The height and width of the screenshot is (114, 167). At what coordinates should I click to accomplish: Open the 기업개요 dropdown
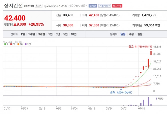pyautogui.click(x=104, y=5)
